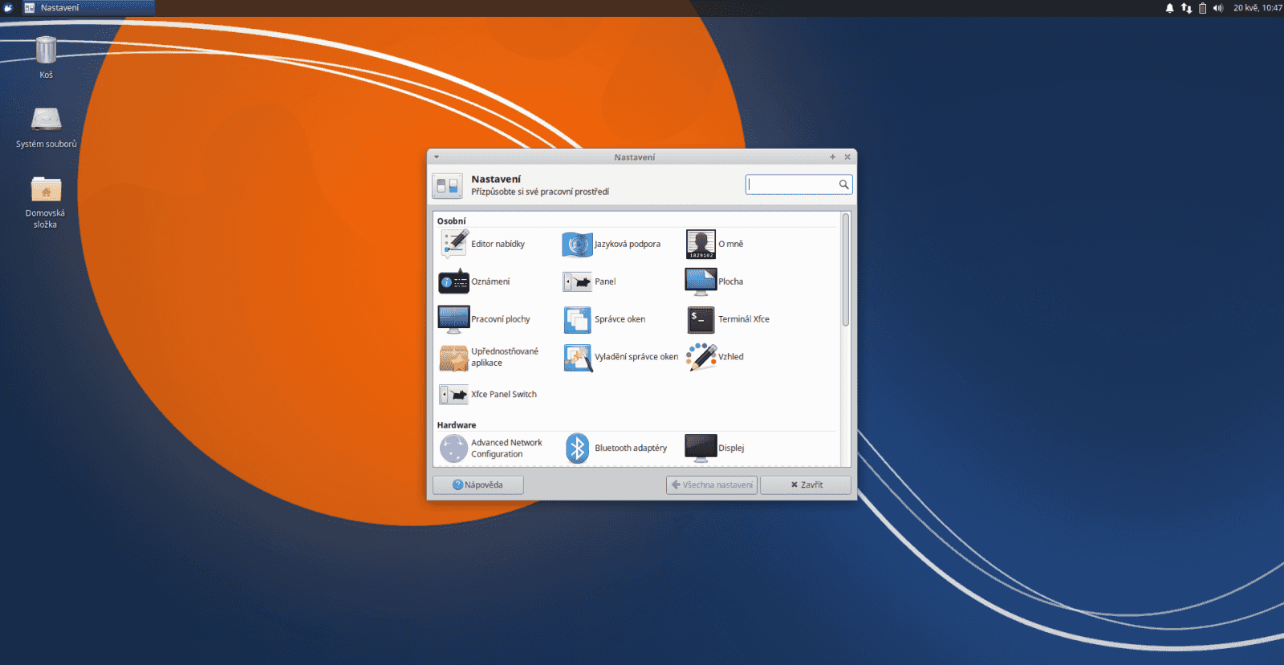This screenshot has height=665, width=1284.
Task: Open Jazyková podpora language settings icon
Action: (x=577, y=244)
